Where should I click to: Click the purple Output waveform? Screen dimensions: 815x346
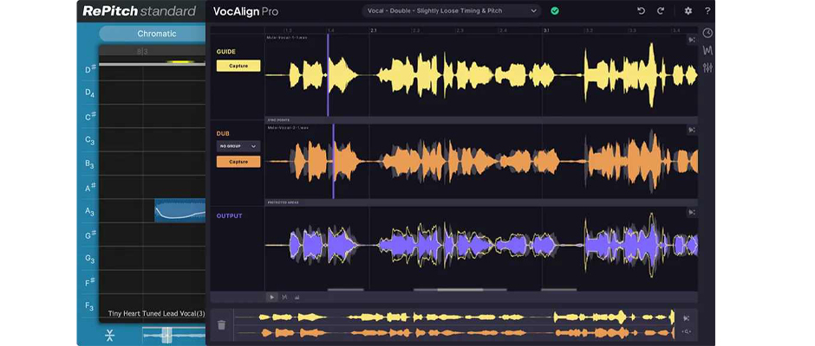click(481, 244)
